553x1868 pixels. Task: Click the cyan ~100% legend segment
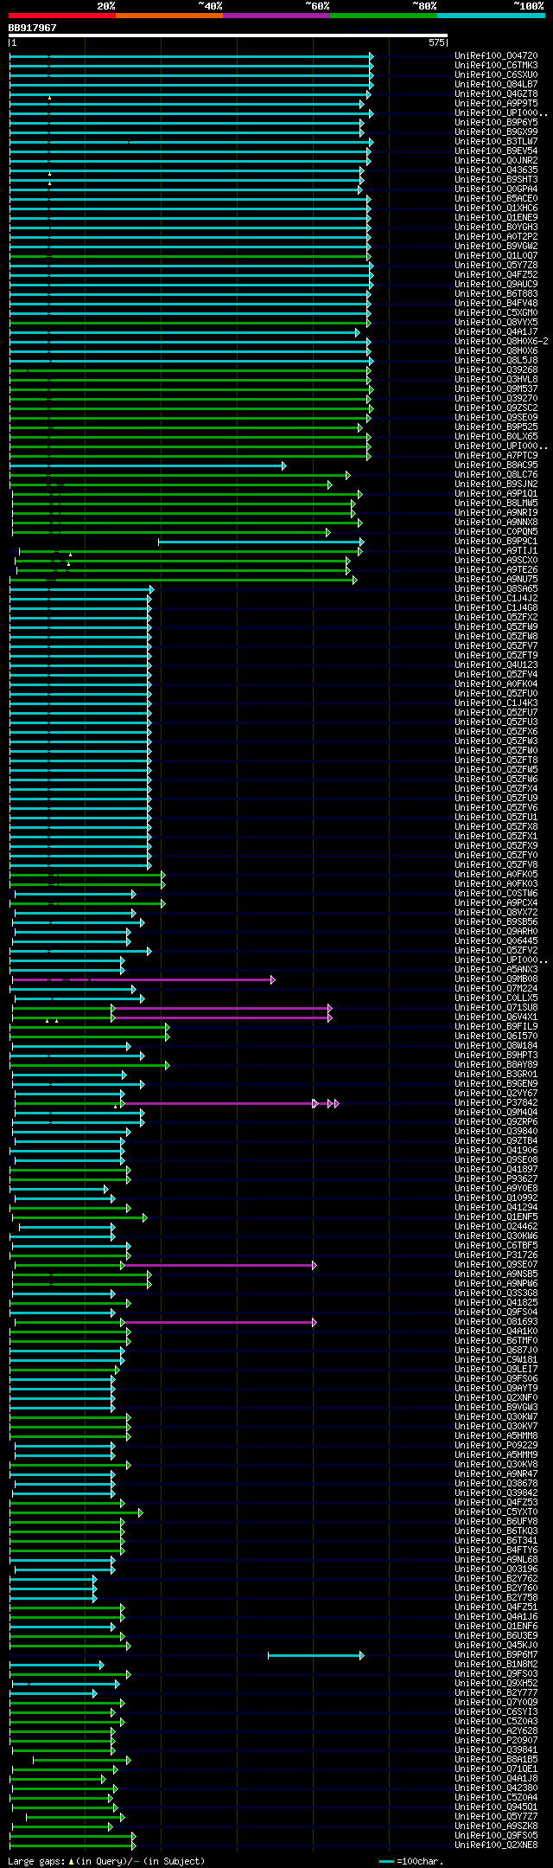[491, 16]
